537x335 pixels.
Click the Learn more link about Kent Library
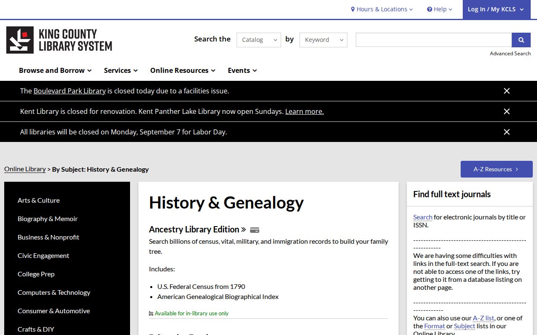point(305,111)
